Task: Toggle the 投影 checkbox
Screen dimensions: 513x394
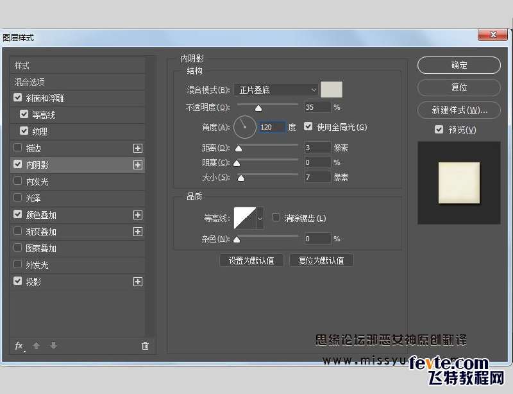Action: (18, 281)
